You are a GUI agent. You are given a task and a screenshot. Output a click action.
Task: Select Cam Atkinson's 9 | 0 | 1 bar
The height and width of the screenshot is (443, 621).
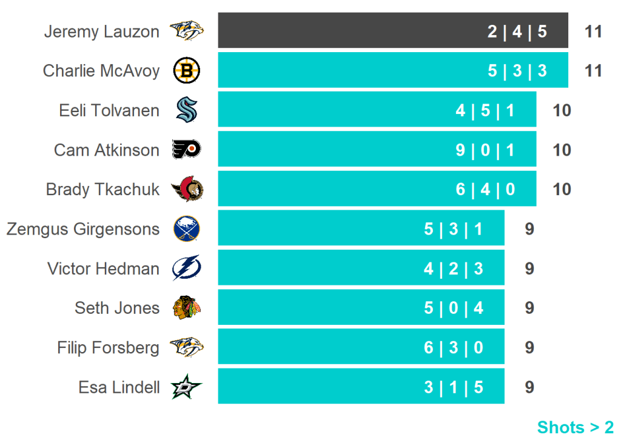click(x=377, y=150)
